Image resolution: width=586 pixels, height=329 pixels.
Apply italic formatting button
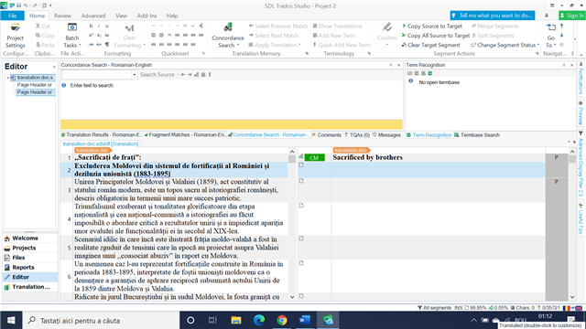tap(99, 26)
